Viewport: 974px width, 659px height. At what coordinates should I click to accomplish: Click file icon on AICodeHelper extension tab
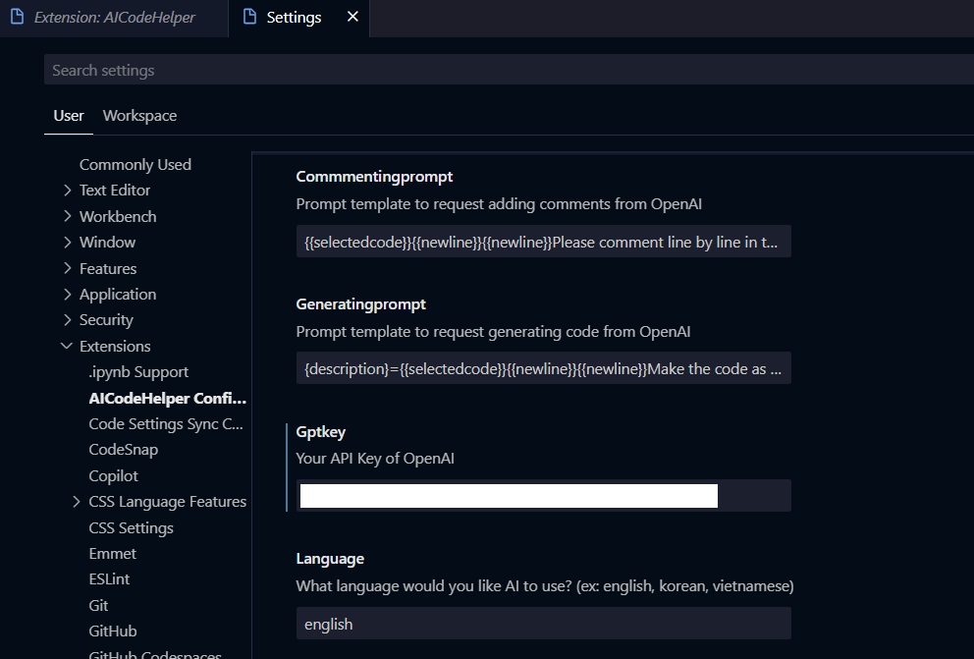point(18,17)
